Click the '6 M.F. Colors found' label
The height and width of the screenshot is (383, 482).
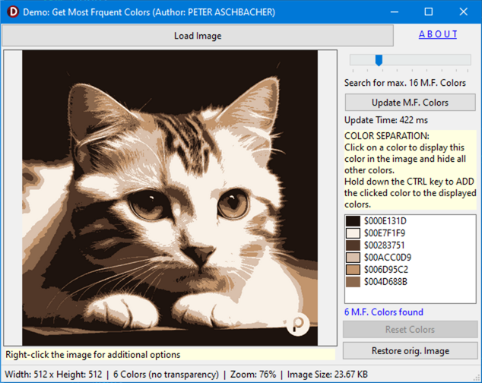384,312
